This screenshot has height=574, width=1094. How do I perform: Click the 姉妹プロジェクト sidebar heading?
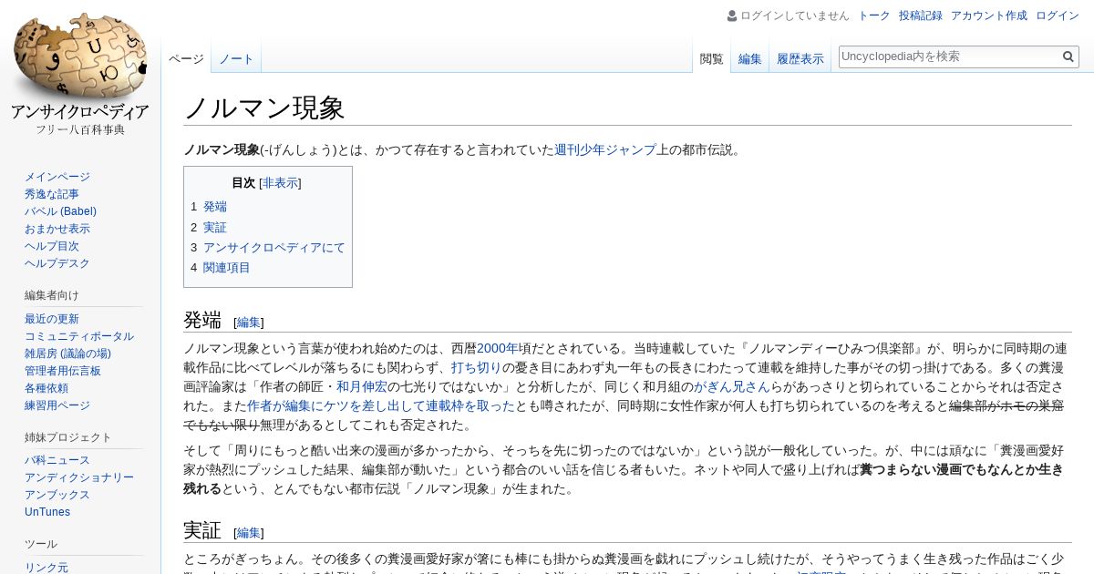coord(68,437)
